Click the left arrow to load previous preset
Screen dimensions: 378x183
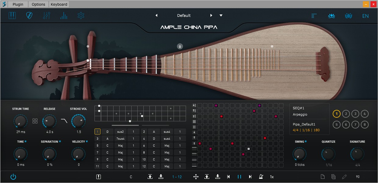157,15
